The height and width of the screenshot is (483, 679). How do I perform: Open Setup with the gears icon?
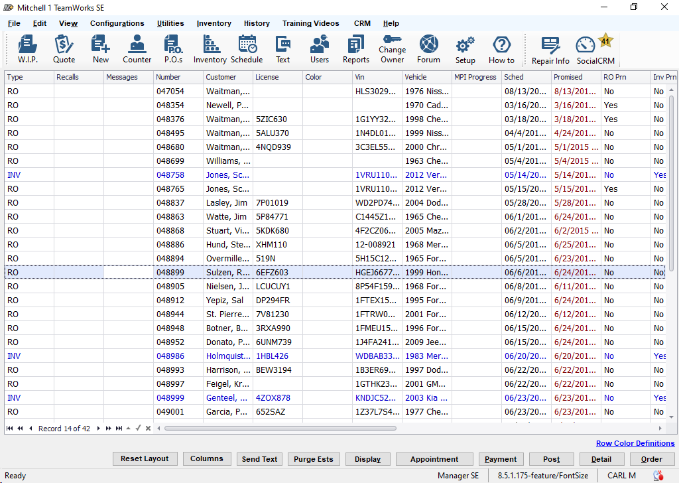465,49
